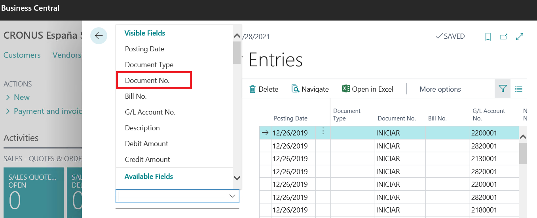Expand page to full screen icon
The height and width of the screenshot is (218, 537).
pyautogui.click(x=520, y=37)
